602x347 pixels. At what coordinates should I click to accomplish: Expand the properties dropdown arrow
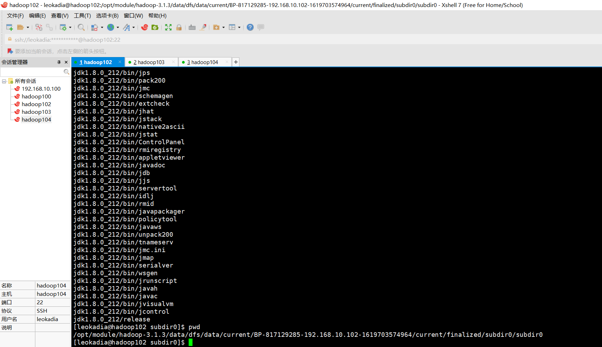[70, 27]
